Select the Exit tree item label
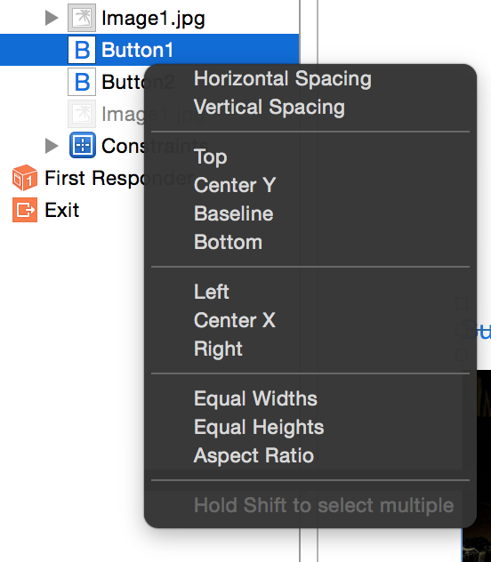Image resolution: width=491 pixels, height=562 pixels. (x=61, y=210)
